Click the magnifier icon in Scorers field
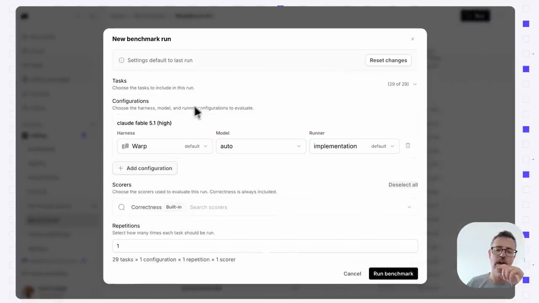 122,207
